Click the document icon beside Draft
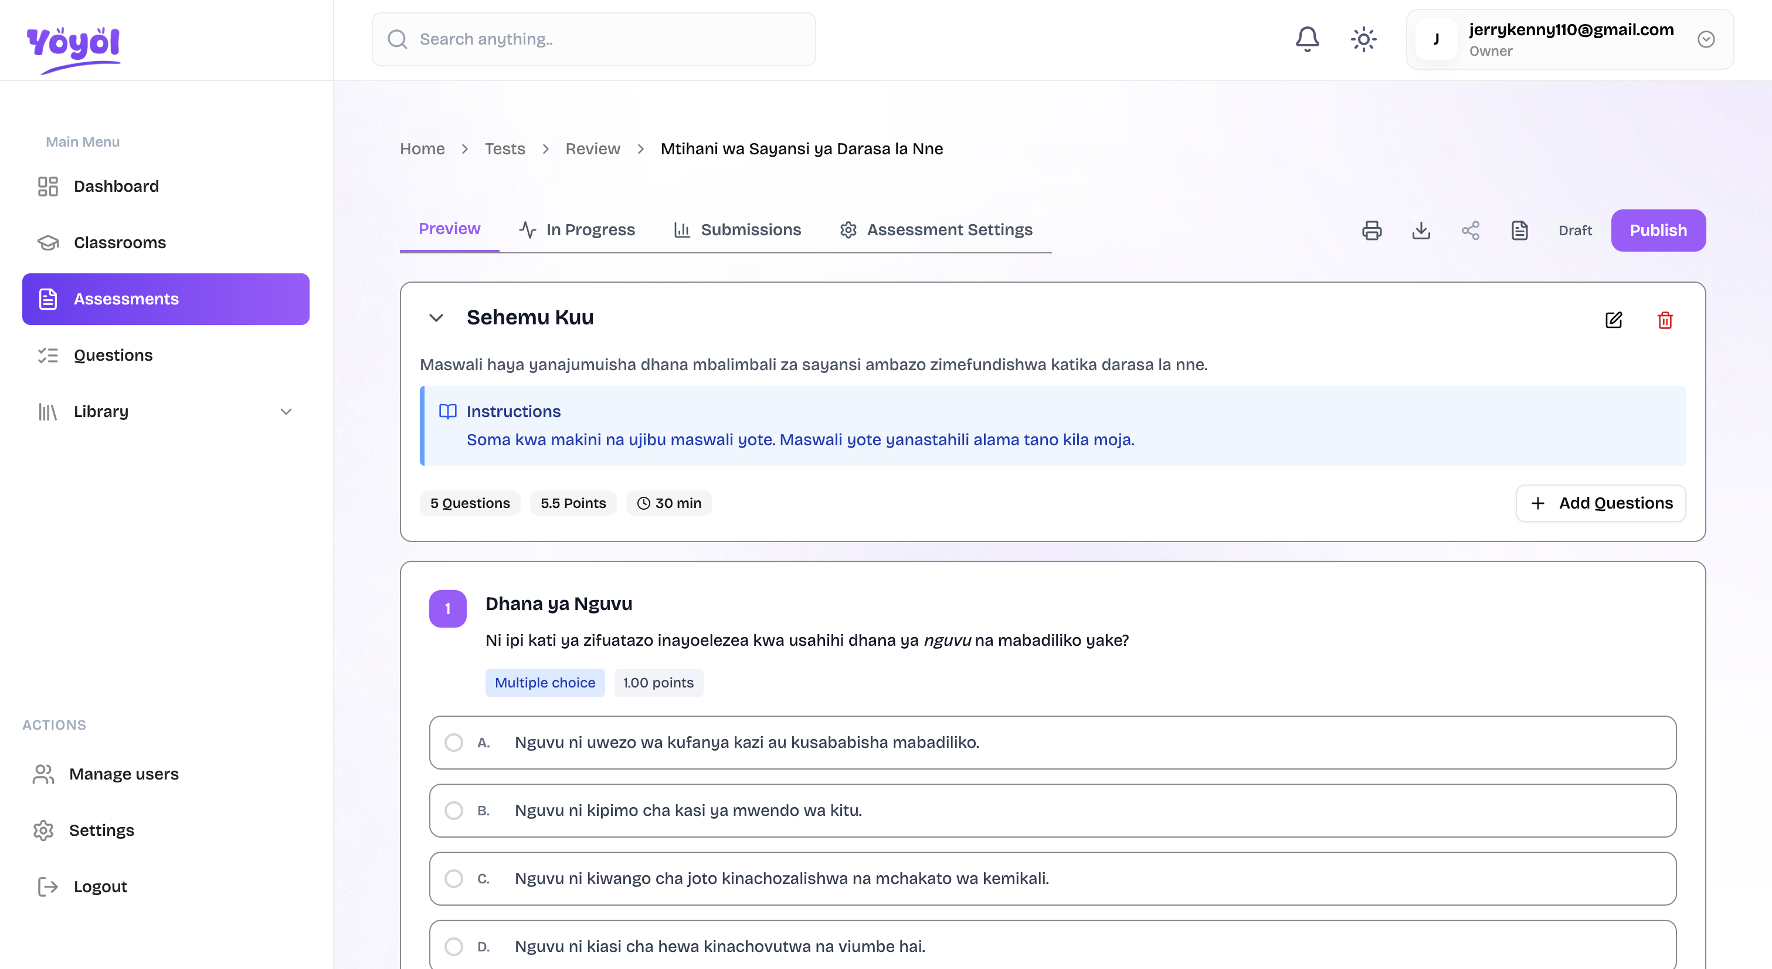Image resolution: width=1772 pixels, height=969 pixels. click(1519, 231)
